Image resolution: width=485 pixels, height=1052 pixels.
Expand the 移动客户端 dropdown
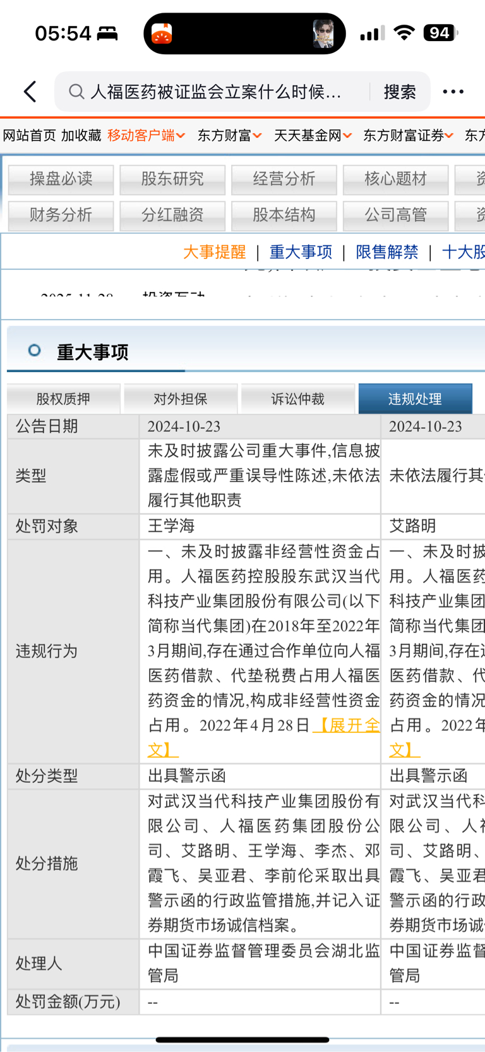click(146, 135)
